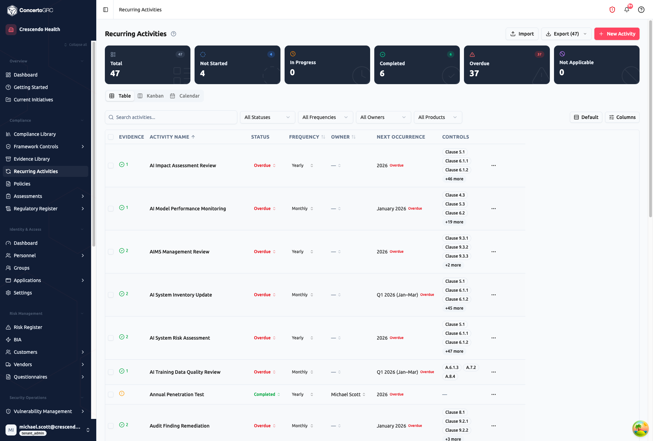Click the Default view button
Image resolution: width=653 pixels, height=441 pixels.
coord(586,117)
